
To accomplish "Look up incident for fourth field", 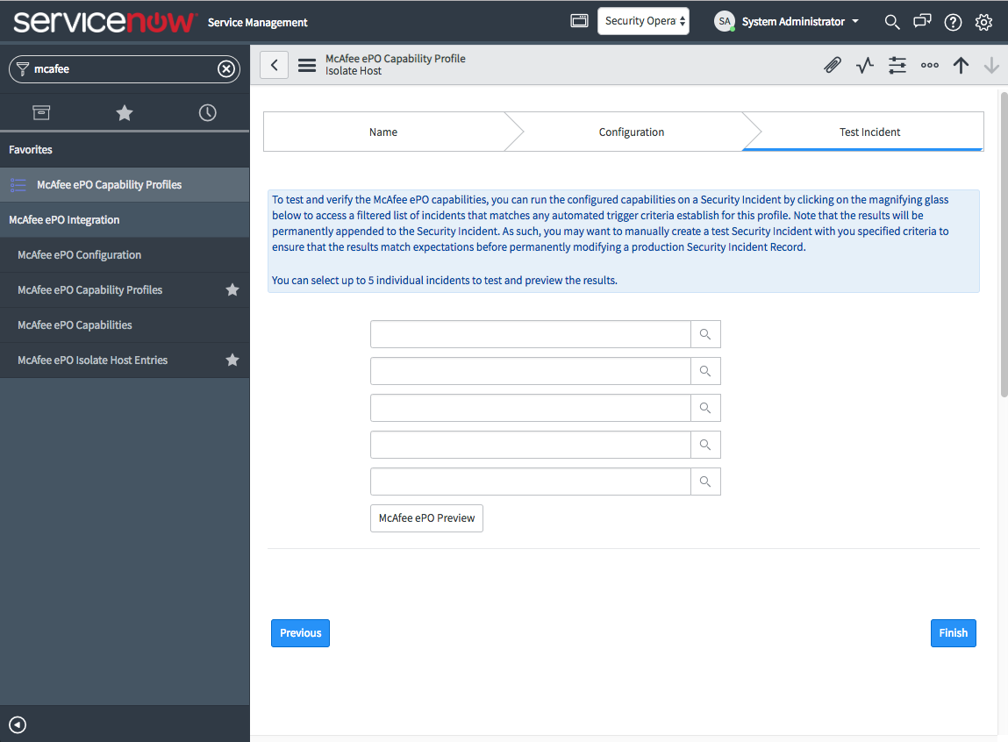I will (705, 445).
